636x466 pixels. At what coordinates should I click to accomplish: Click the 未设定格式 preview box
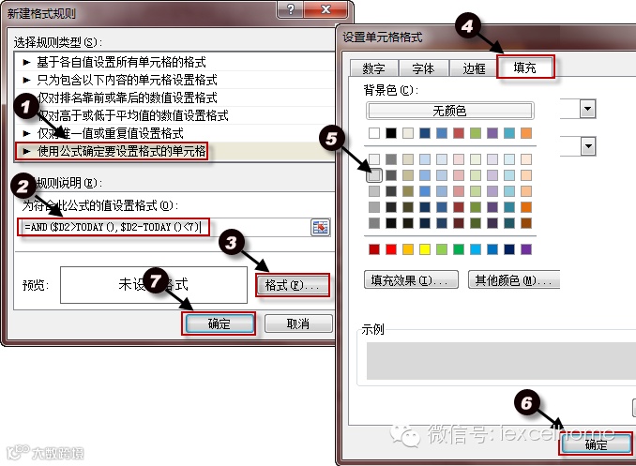pos(154,285)
